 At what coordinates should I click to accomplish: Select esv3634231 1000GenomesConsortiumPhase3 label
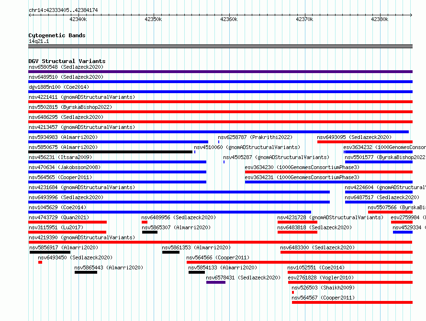pyautogui.click(x=302, y=177)
